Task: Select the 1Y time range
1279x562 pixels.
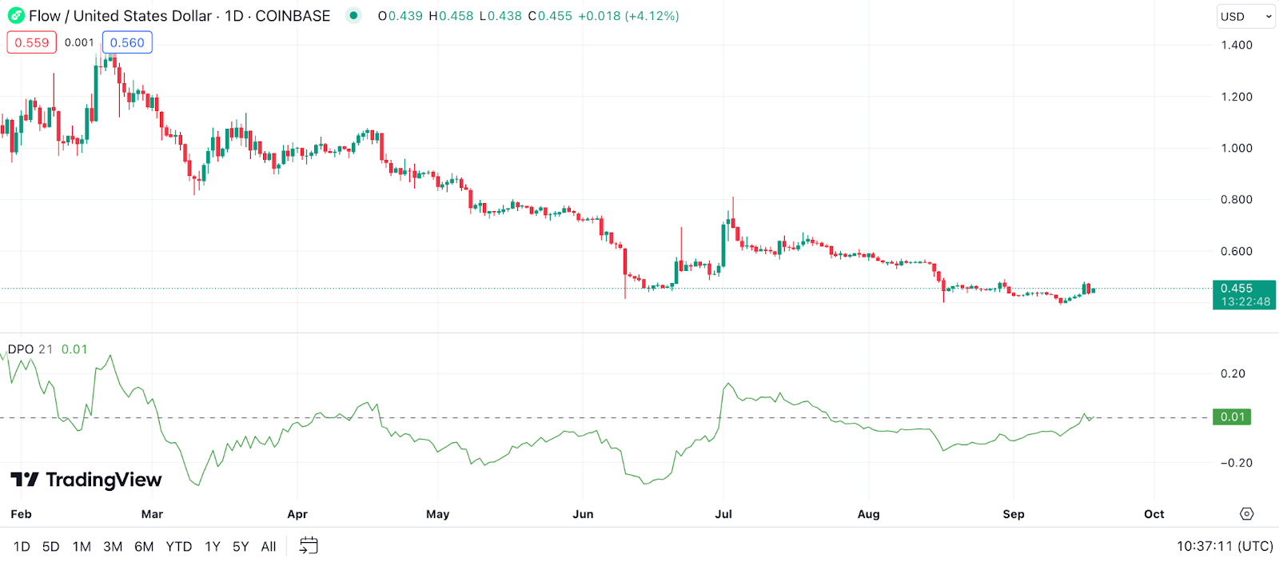Action: click(x=213, y=547)
